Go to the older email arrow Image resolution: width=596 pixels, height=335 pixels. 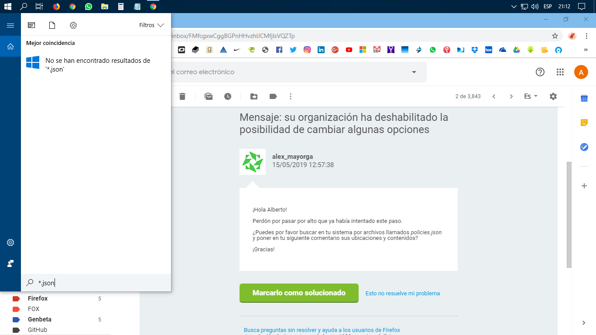[x=511, y=96]
